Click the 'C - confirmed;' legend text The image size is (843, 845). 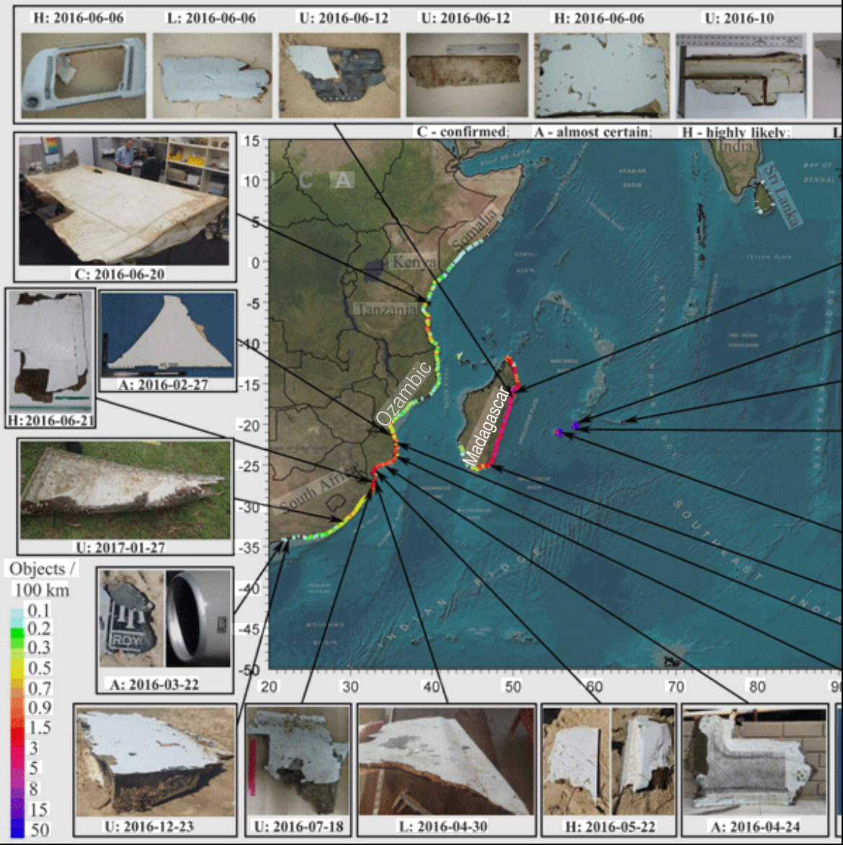pos(462,131)
